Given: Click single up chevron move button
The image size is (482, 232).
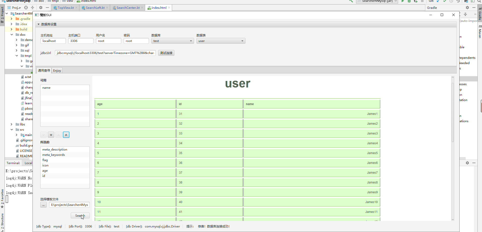Looking at the screenshot, I should (58, 135).
